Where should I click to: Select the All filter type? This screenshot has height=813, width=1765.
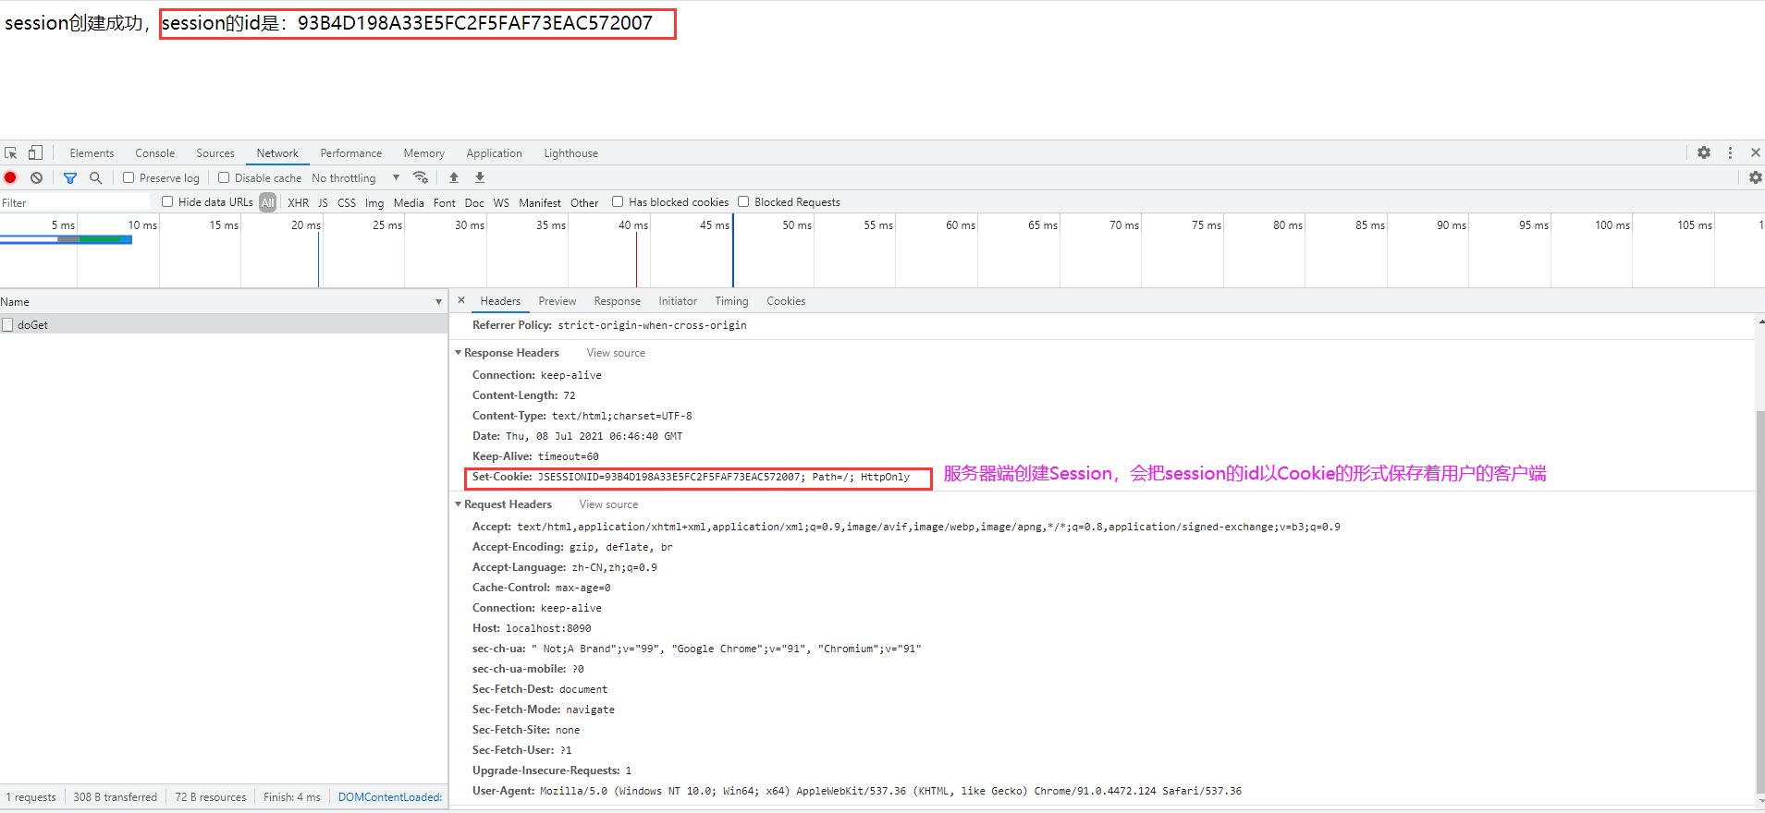tap(268, 202)
